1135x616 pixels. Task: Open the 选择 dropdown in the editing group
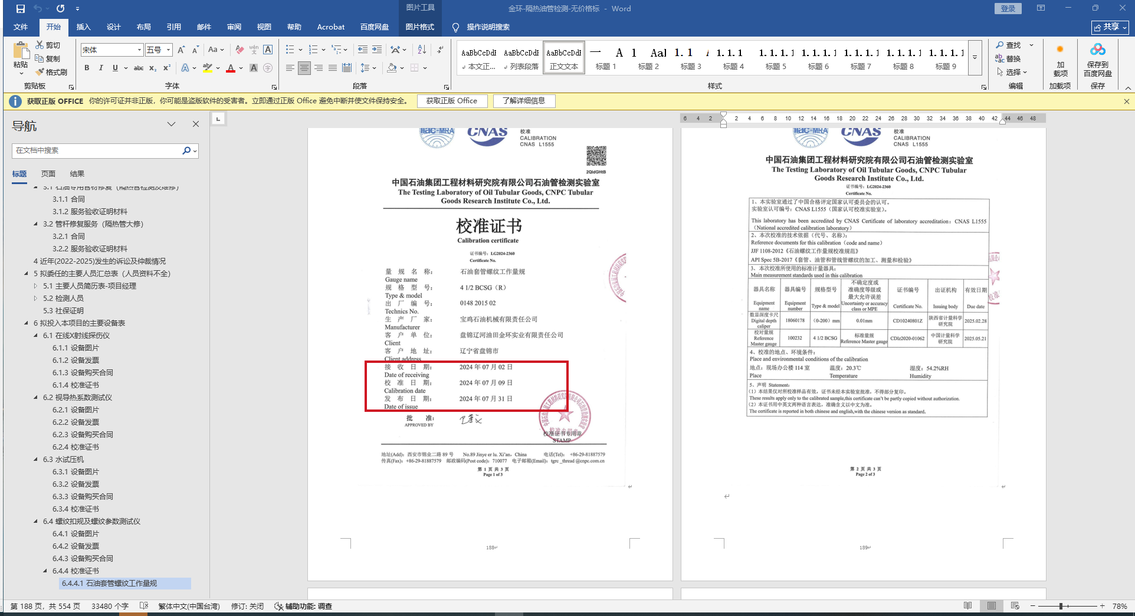1012,72
